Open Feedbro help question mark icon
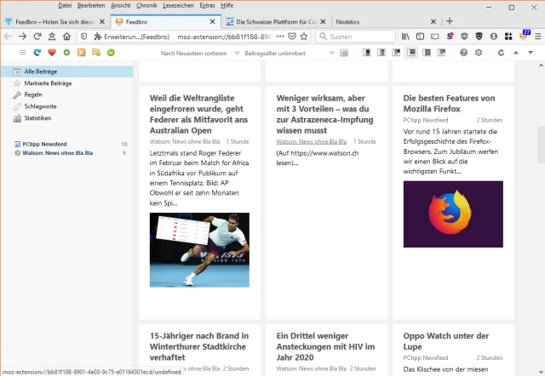The height and width of the screenshot is (376, 545). tap(464, 53)
